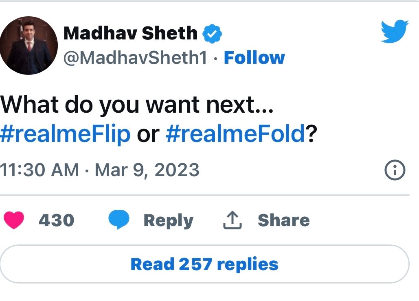Click the share arrow icon
The width and height of the screenshot is (419, 301).
(233, 220)
